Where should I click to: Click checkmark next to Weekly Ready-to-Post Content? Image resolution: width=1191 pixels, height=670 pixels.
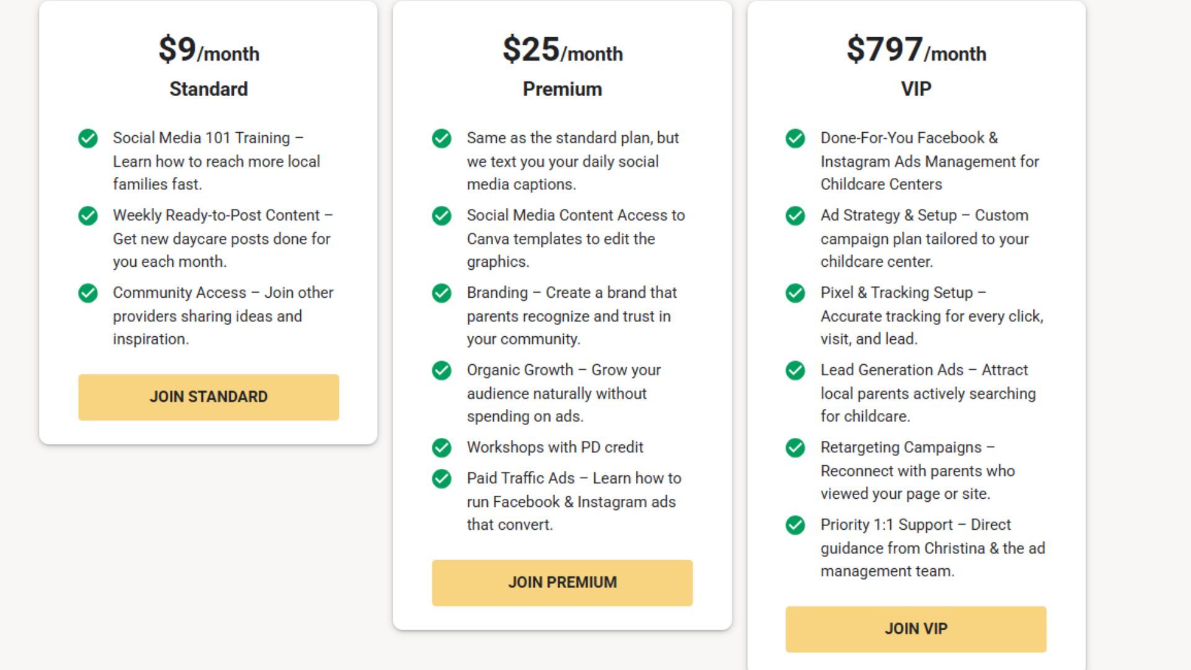88,216
